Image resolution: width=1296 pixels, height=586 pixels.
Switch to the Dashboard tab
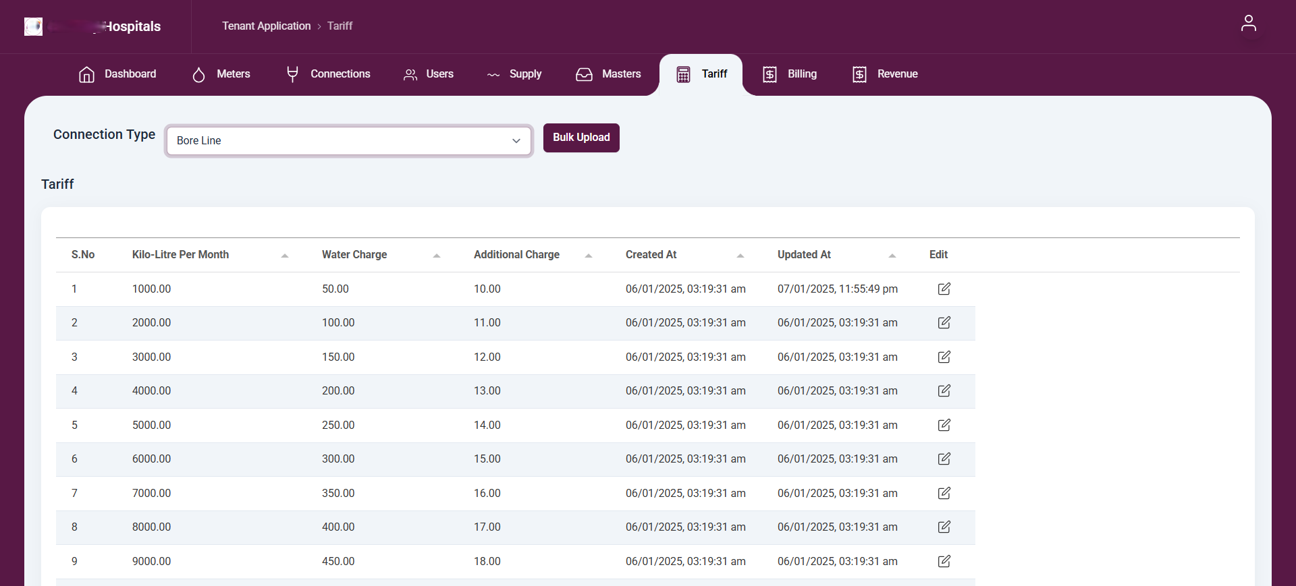click(x=117, y=74)
